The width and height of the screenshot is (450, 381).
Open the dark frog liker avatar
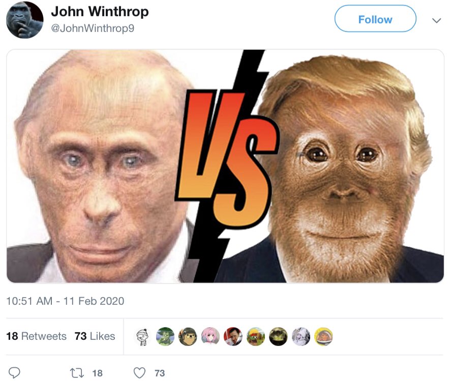click(x=278, y=337)
